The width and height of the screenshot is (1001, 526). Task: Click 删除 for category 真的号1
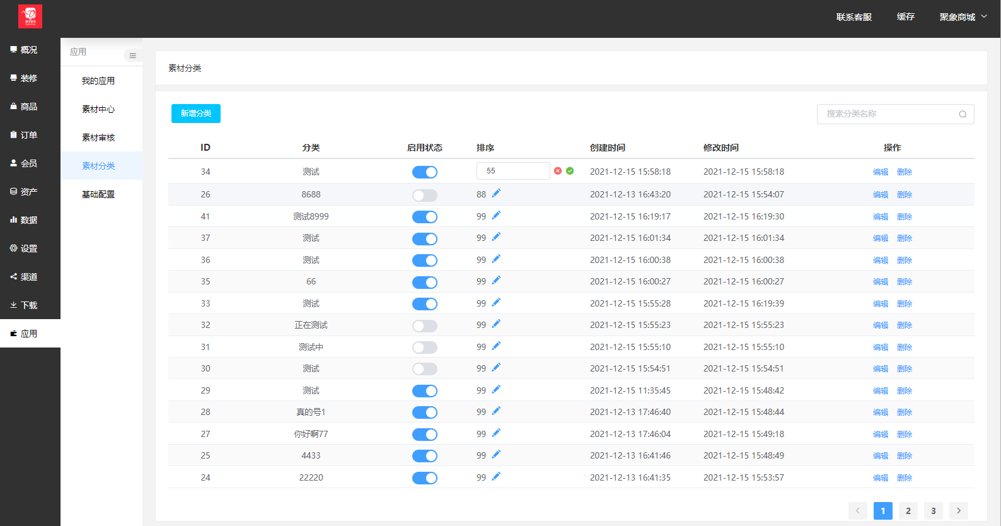pos(905,412)
